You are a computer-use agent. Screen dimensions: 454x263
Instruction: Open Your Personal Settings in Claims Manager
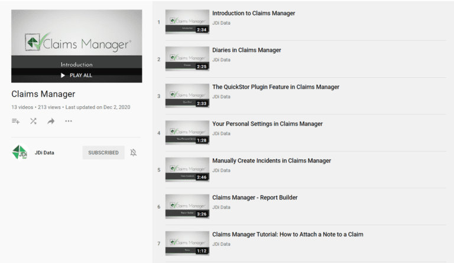[x=267, y=124]
